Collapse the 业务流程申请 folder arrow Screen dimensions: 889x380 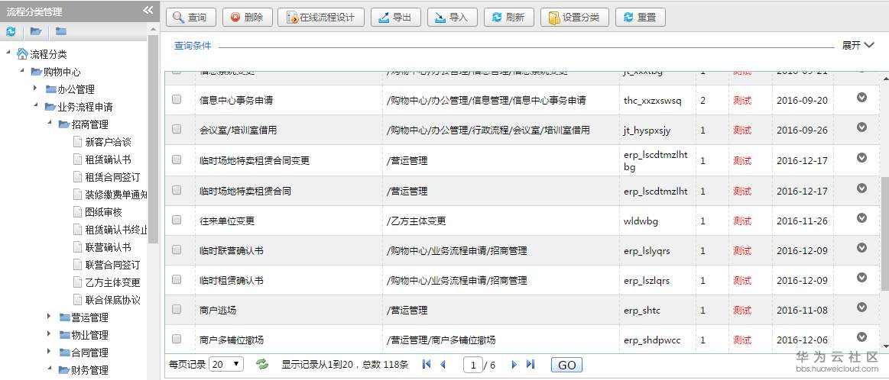click(35, 106)
